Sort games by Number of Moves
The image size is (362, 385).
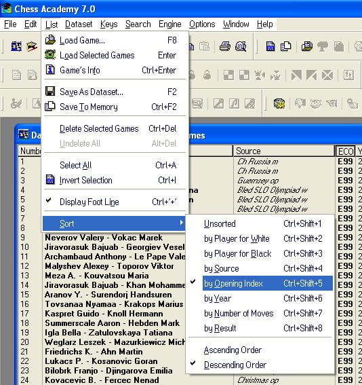click(260, 313)
